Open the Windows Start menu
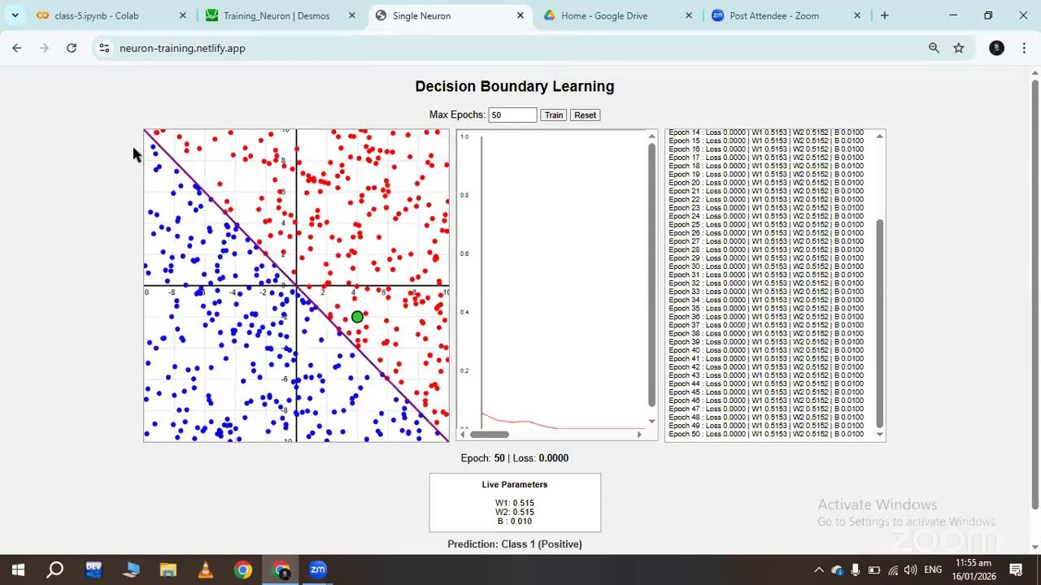 (x=18, y=570)
